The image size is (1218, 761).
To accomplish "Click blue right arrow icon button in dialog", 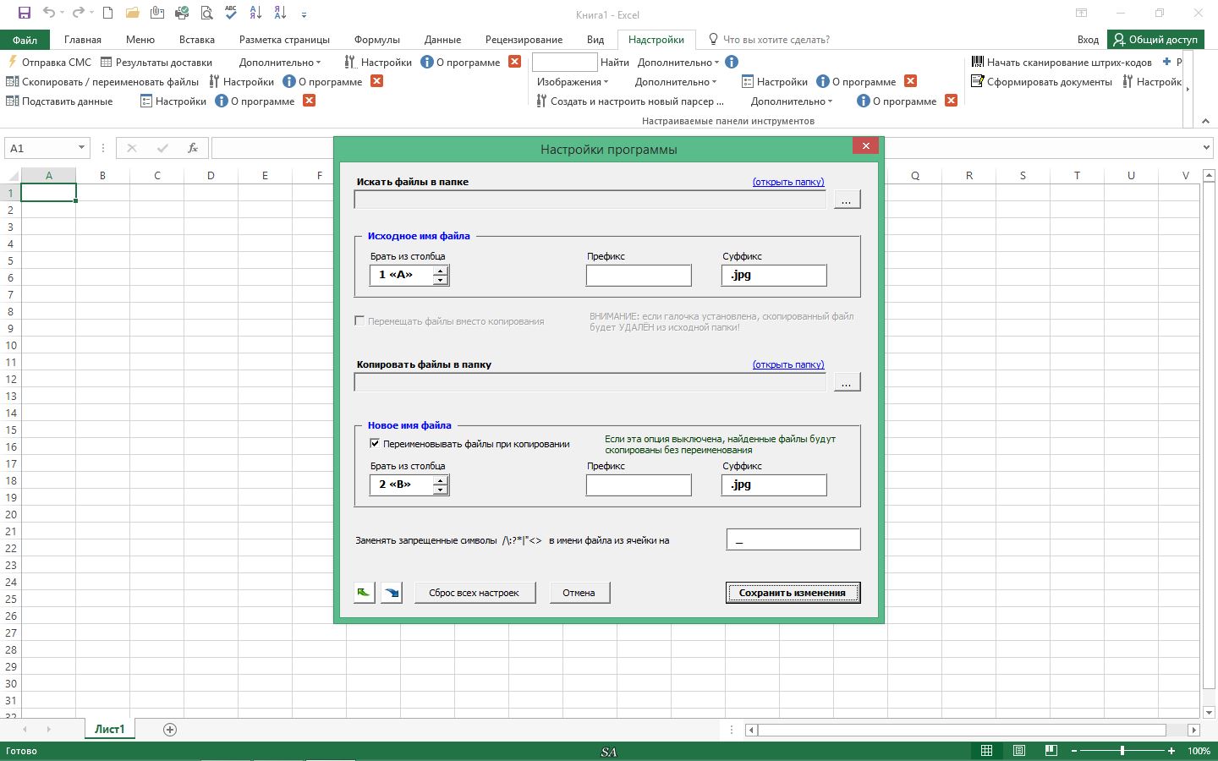I will point(392,593).
